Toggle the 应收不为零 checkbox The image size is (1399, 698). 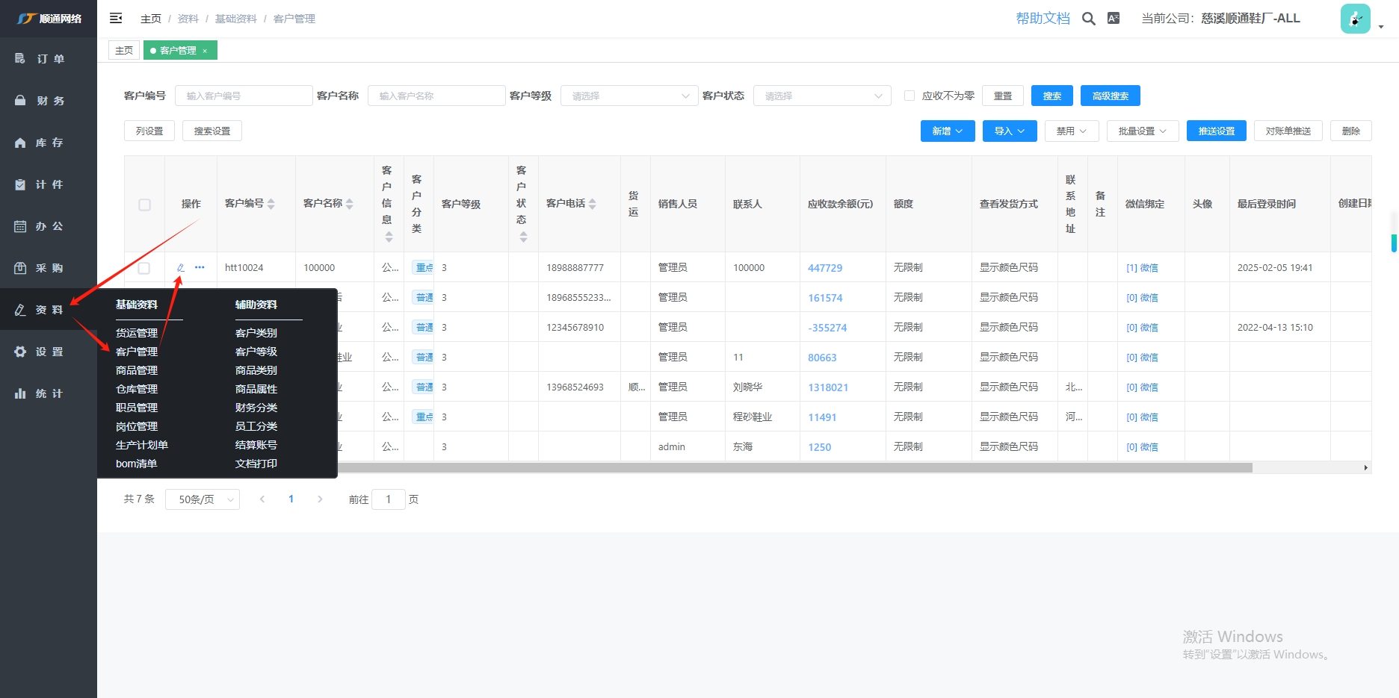click(909, 96)
